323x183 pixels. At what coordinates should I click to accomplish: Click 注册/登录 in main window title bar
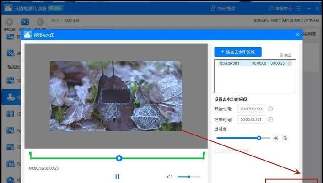pos(226,8)
